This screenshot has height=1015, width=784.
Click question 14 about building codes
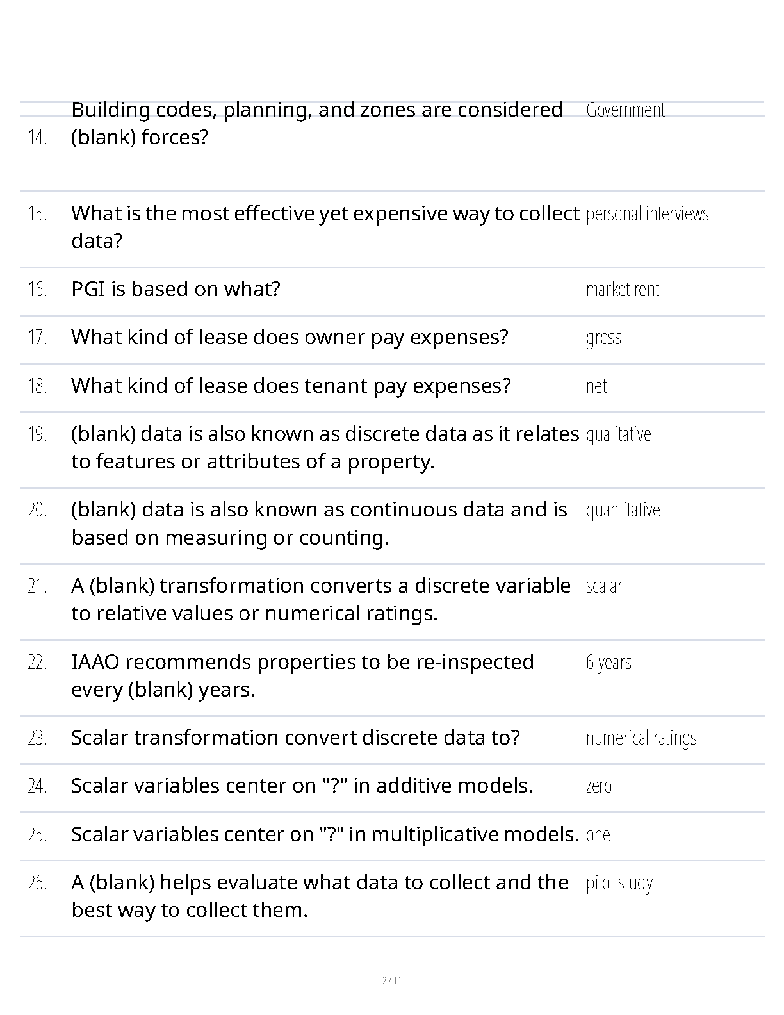pos(317,124)
